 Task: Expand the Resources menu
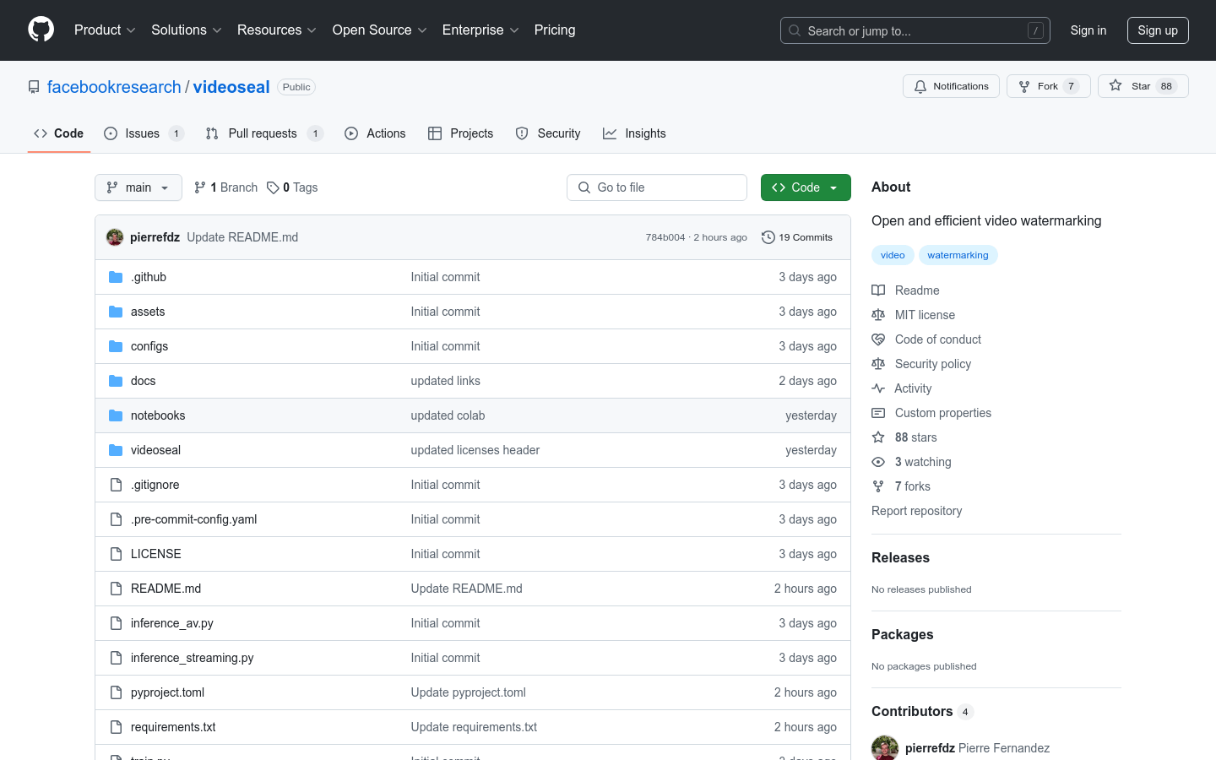(277, 30)
